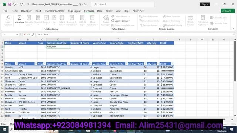Select the cell with Mustang SVT Cobra
Screen dimensions: 237x133
(x=28, y=78)
